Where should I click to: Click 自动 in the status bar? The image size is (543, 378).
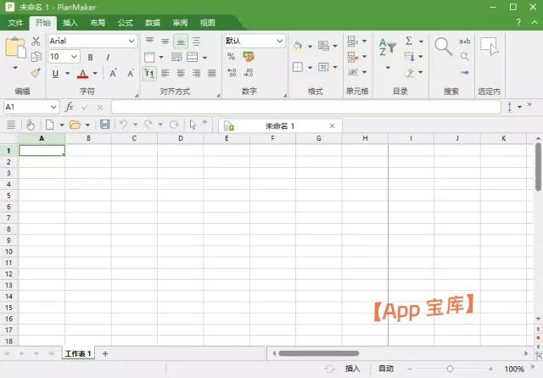pos(386,369)
